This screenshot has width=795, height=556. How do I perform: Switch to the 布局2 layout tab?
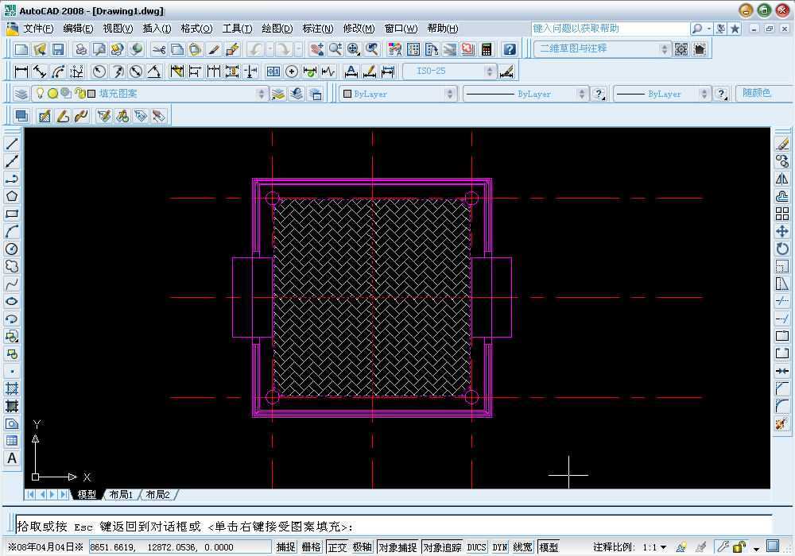(157, 495)
